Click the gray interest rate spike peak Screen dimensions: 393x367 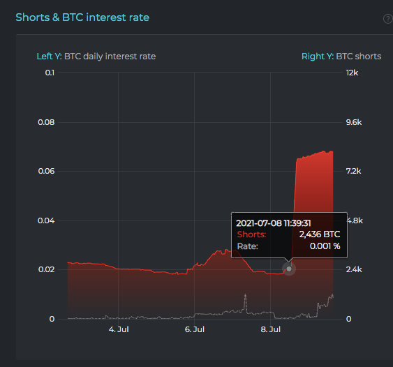[x=245, y=295]
